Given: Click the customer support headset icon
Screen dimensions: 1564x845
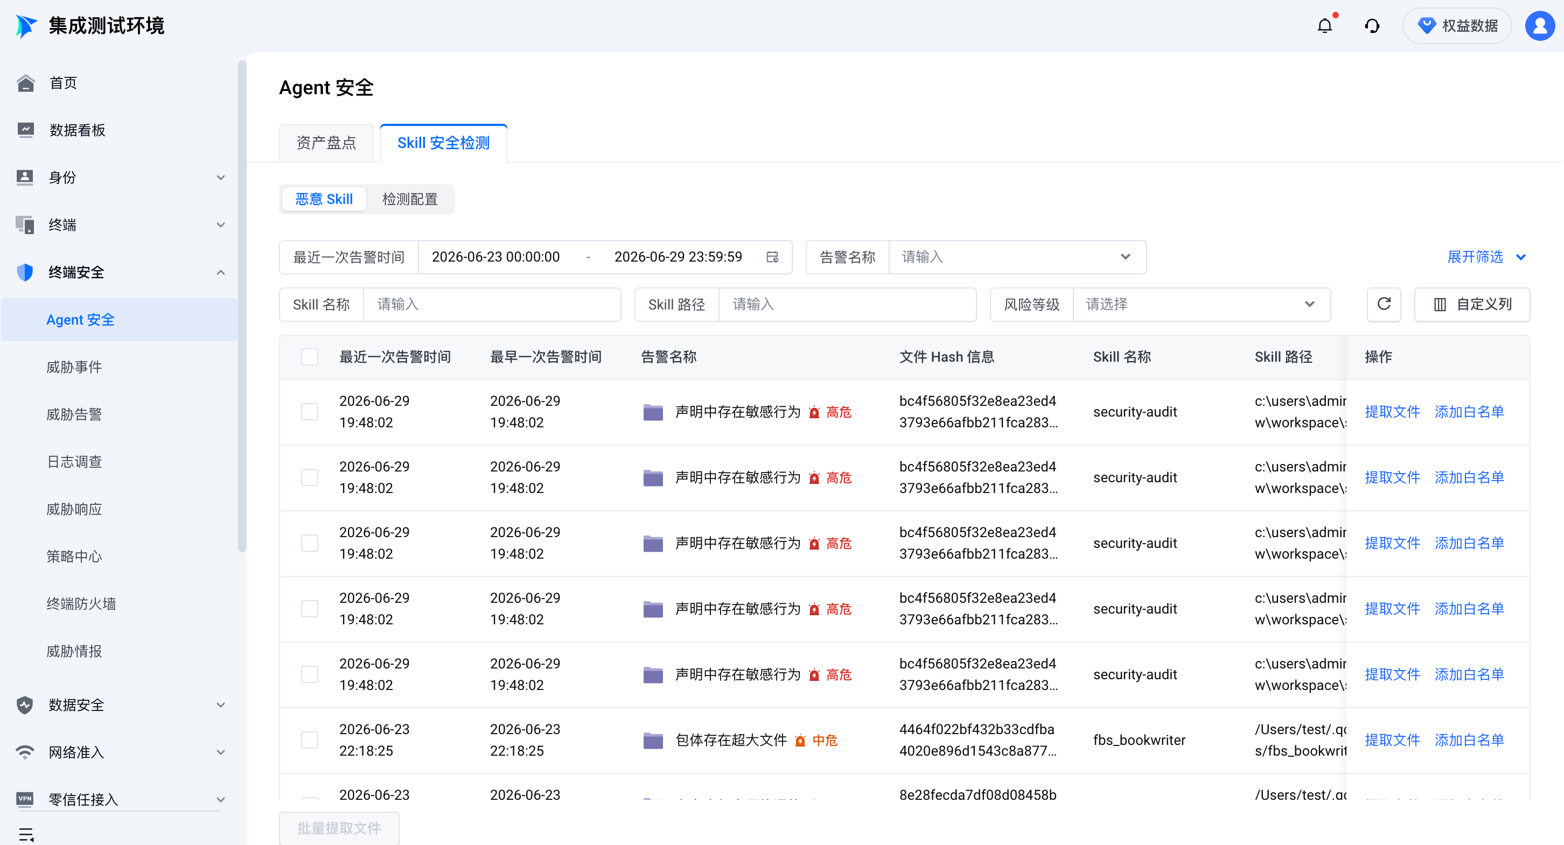Looking at the screenshot, I should pos(1372,25).
